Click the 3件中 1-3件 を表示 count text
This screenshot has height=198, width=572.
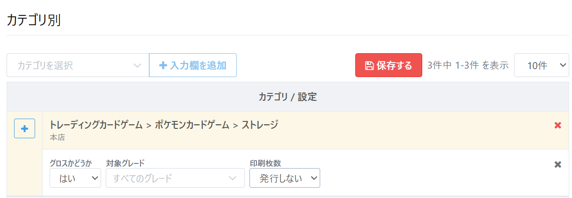[468, 65]
